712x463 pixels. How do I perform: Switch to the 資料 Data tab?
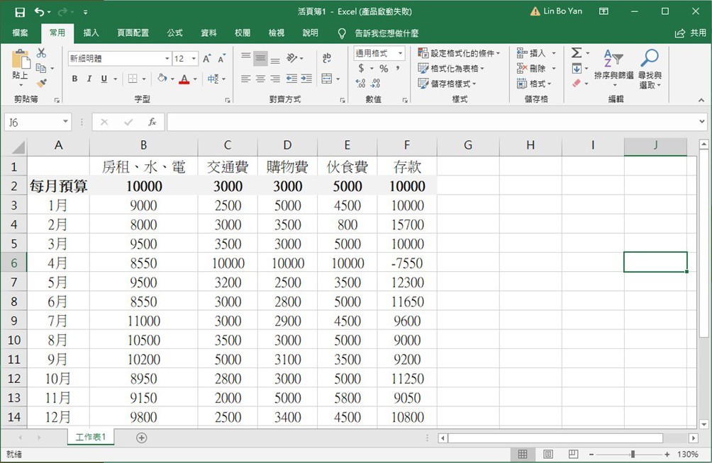click(208, 33)
